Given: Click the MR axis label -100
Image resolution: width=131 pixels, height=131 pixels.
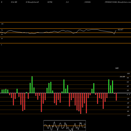Looking at the screenshot, I should (128, 116).
